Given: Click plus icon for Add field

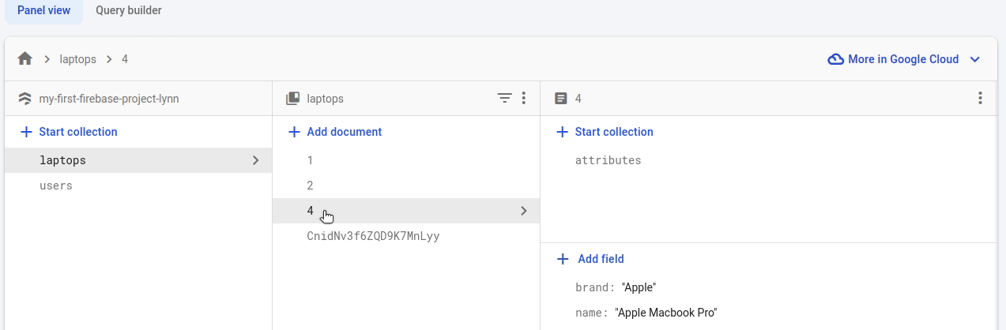Looking at the screenshot, I should 563,259.
